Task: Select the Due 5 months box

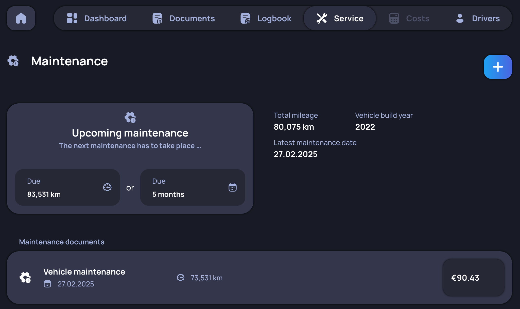Action: [x=193, y=187]
